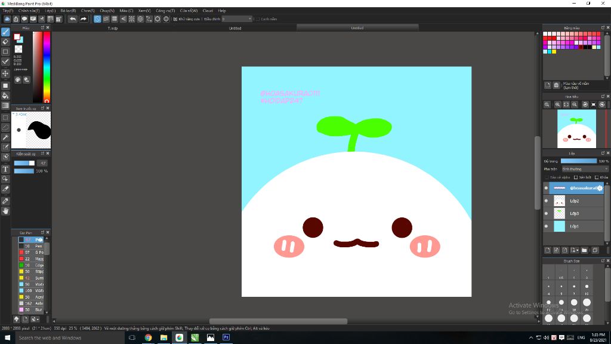The width and height of the screenshot is (611, 344).
Task: Select the Hand pan tool
Action: coord(5,211)
